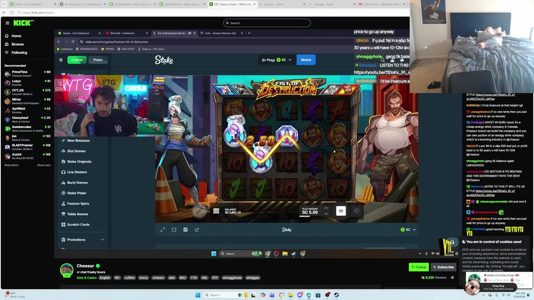Decrease the play amount with down arrow
Image resolution: width=534 pixels, height=300 pixels.
tap(326, 214)
